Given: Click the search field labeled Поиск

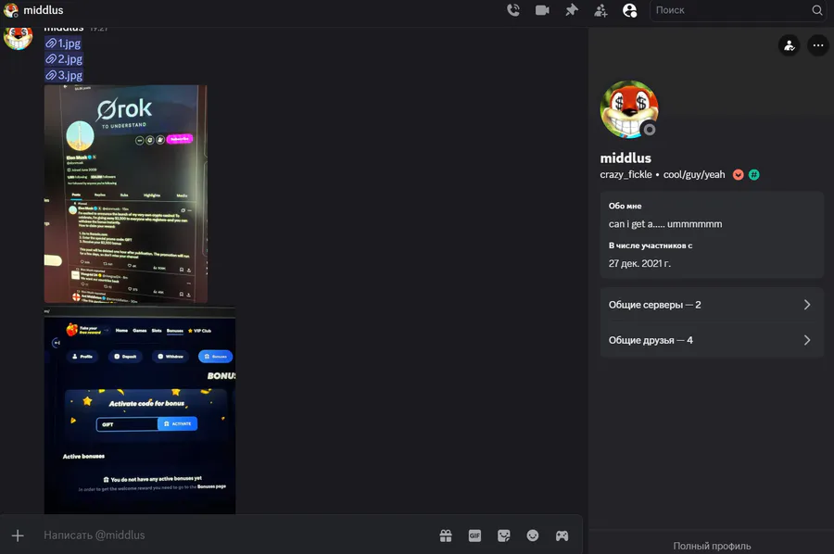Looking at the screenshot, I should [x=738, y=10].
